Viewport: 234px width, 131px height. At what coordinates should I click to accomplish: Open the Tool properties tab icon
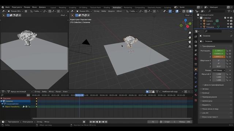pos(196,36)
